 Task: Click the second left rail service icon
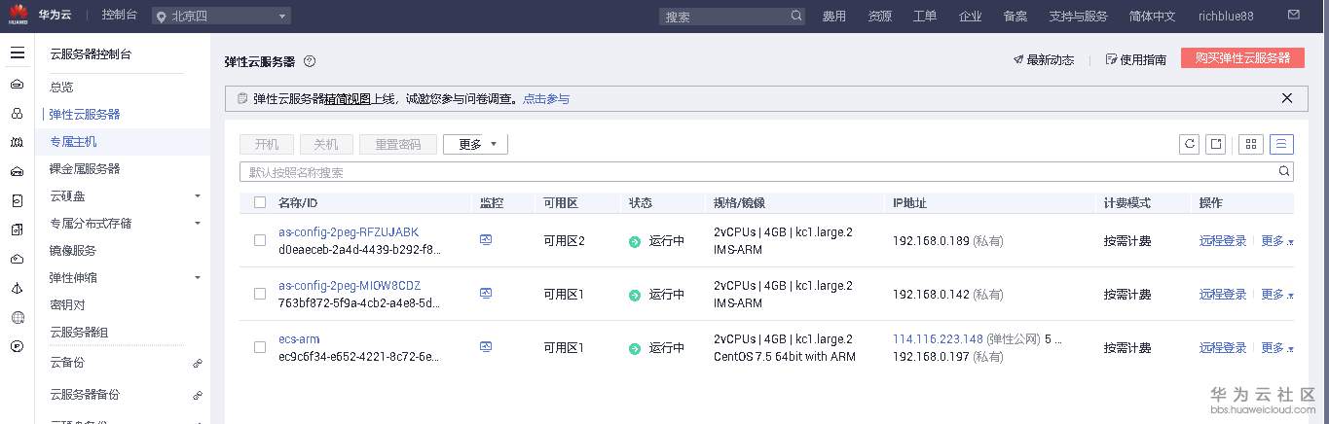coord(18,114)
